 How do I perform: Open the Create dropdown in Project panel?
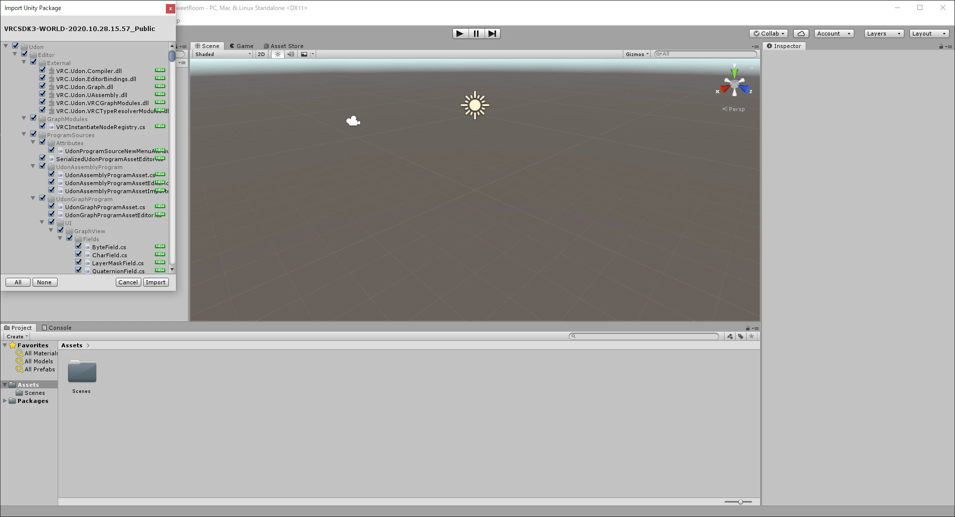pos(17,336)
